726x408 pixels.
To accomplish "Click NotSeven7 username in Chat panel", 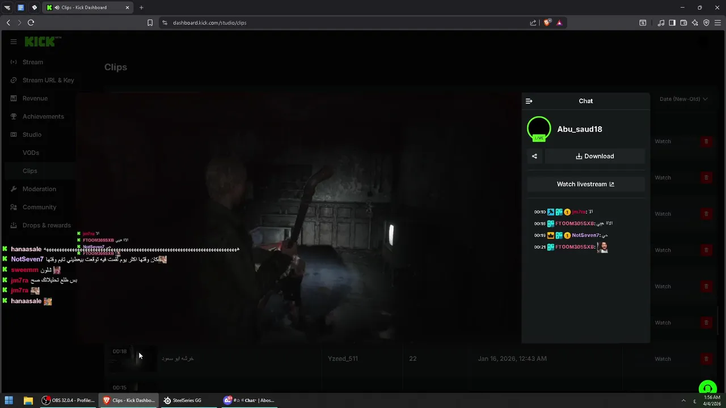I will tap(585, 235).
